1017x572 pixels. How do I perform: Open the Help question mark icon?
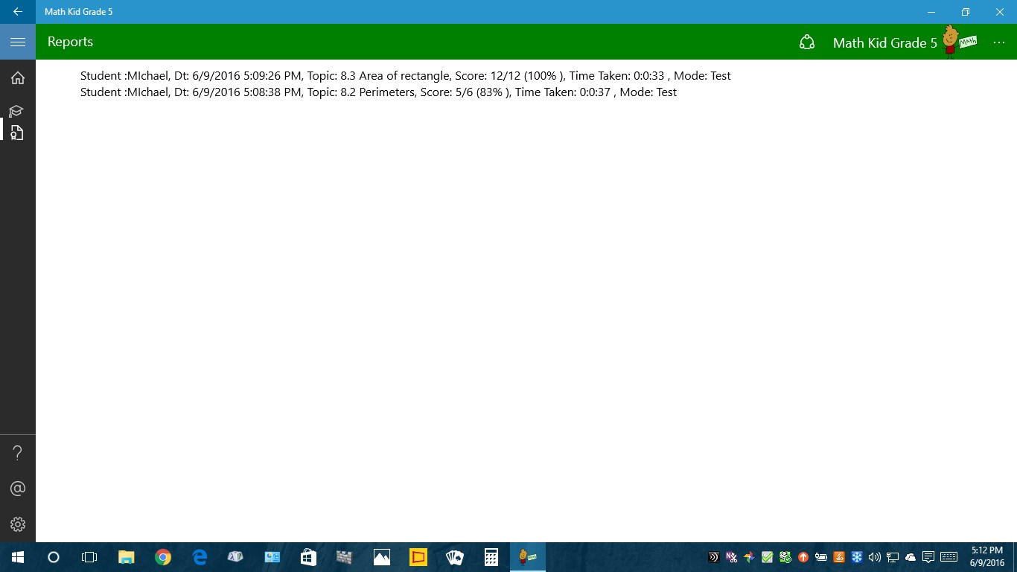tap(18, 453)
